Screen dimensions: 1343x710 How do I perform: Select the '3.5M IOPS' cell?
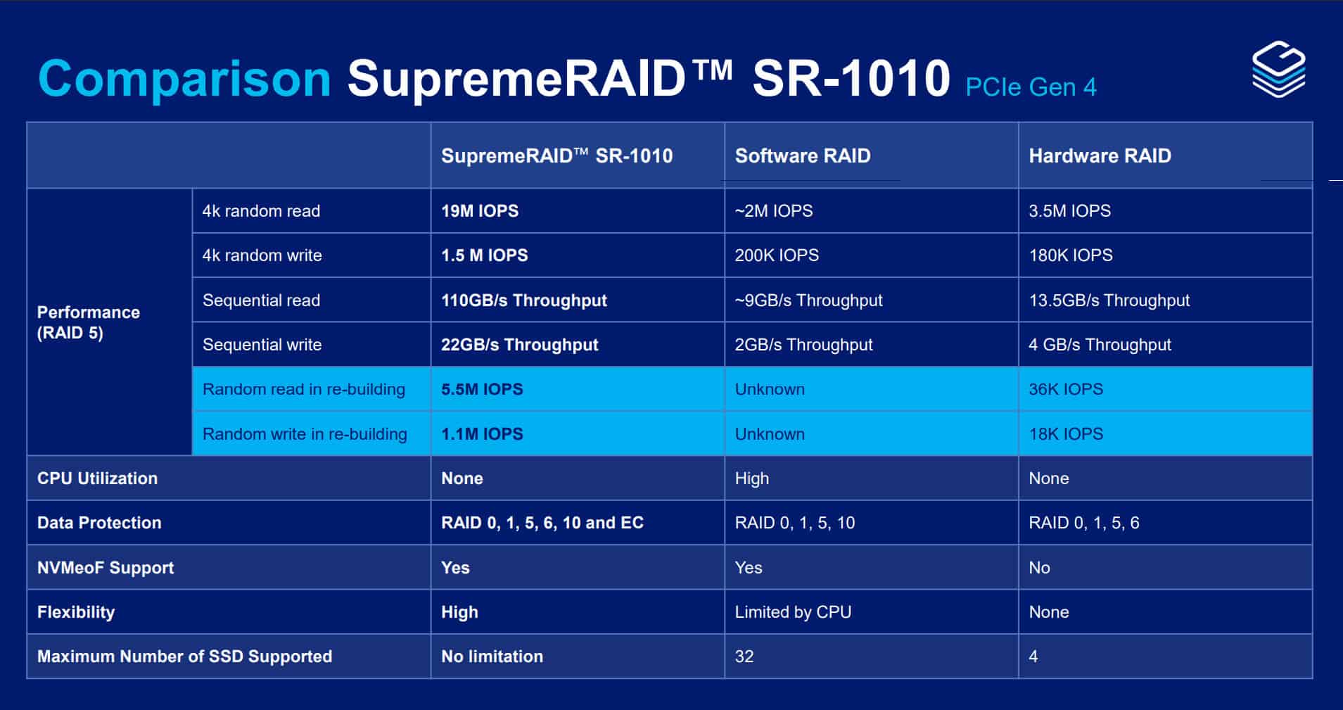(x=1166, y=211)
